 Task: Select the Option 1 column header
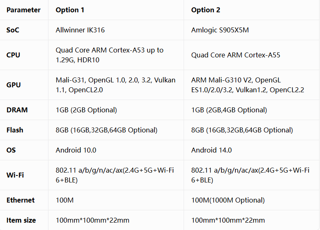coord(70,10)
